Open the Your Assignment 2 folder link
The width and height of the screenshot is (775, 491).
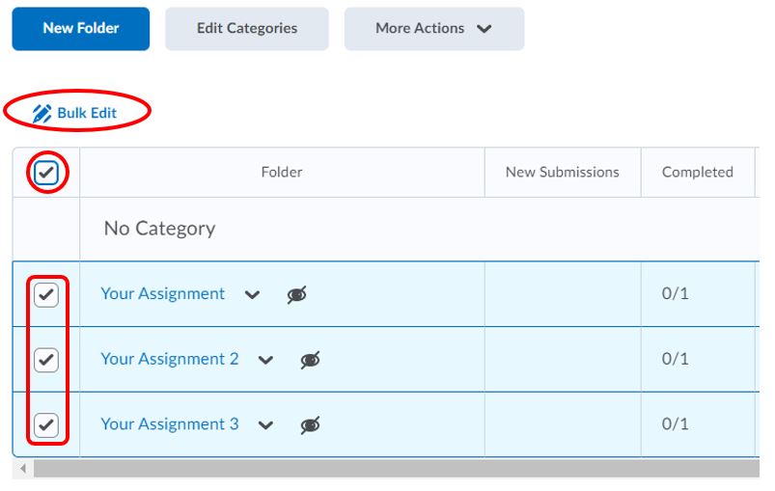tap(169, 359)
